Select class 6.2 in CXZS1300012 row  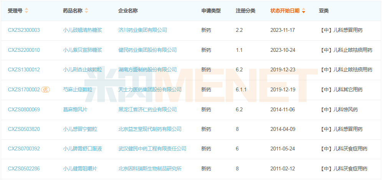tap(239, 70)
